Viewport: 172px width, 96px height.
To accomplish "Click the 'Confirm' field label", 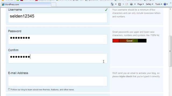I will coord(13,50).
